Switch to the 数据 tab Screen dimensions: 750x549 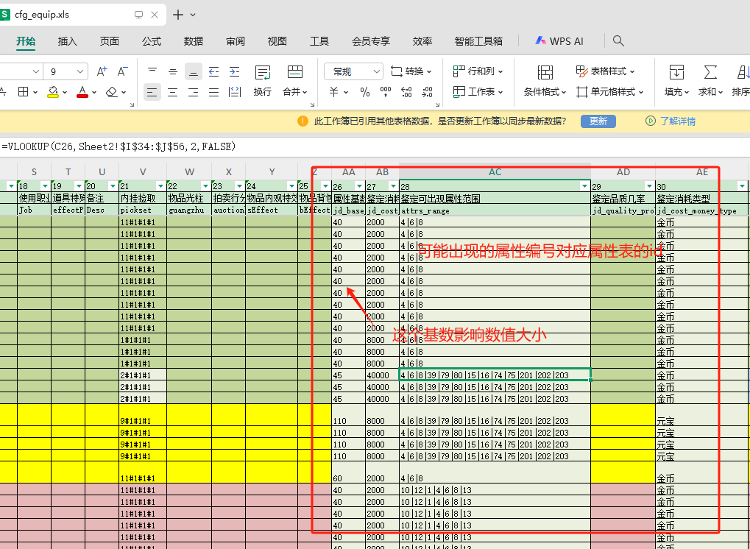point(194,41)
